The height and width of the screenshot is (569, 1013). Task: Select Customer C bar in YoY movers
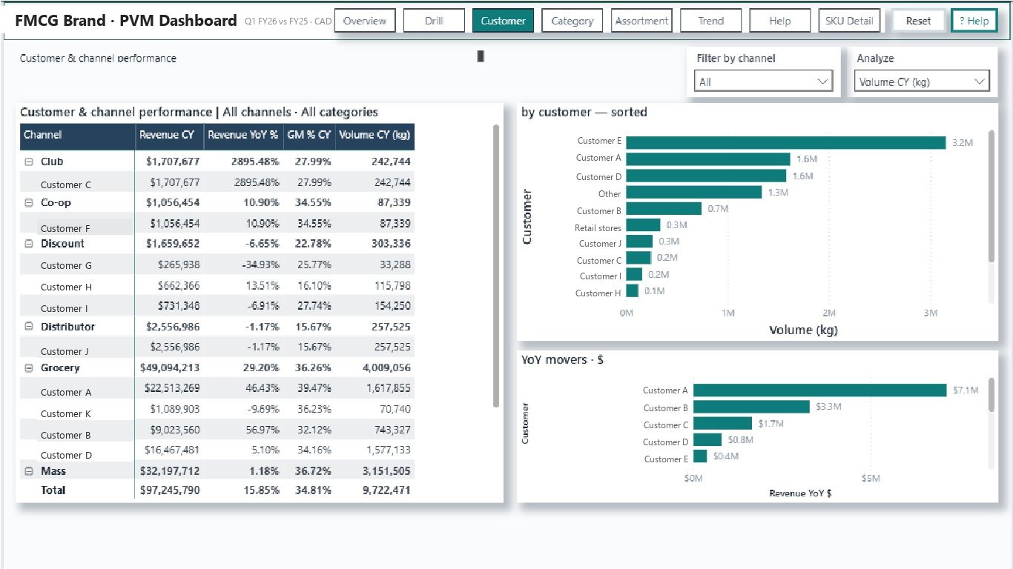[723, 424]
